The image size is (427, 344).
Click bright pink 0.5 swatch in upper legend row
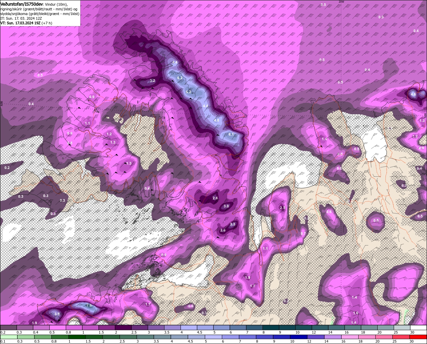(x=57, y=328)
